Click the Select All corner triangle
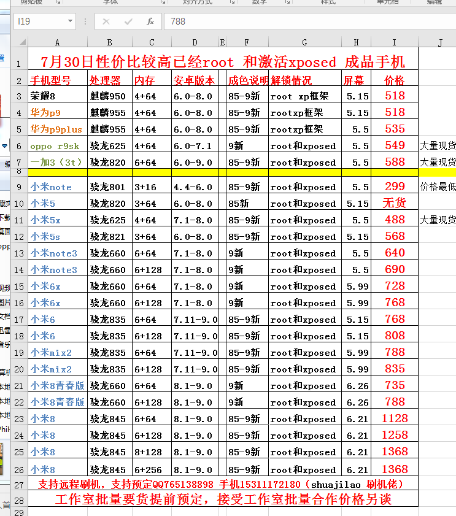This screenshot has height=516, width=456. (x=23, y=42)
